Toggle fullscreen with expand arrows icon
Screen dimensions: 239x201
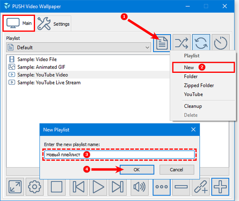pyautogui.click(x=15, y=187)
